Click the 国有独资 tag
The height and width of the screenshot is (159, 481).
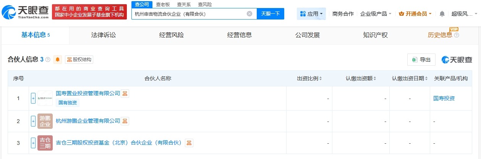[68, 103]
